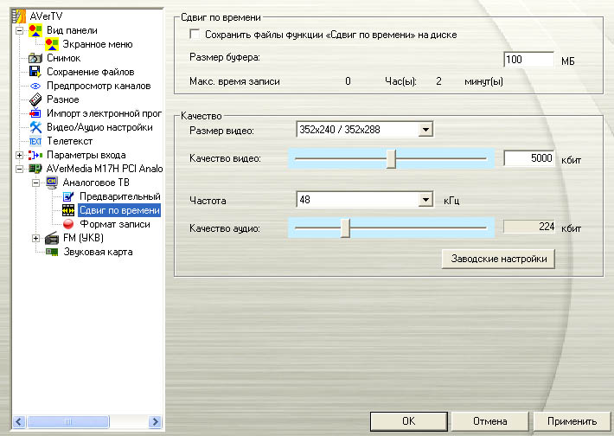
Task: Click the tree scrollbar left arrow
Action: tap(19, 422)
